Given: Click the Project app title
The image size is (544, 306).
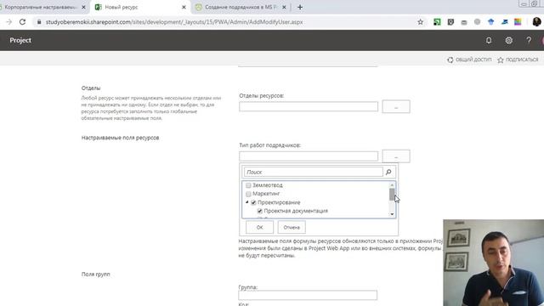Looking at the screenshot, I should [x=20, y=40].
